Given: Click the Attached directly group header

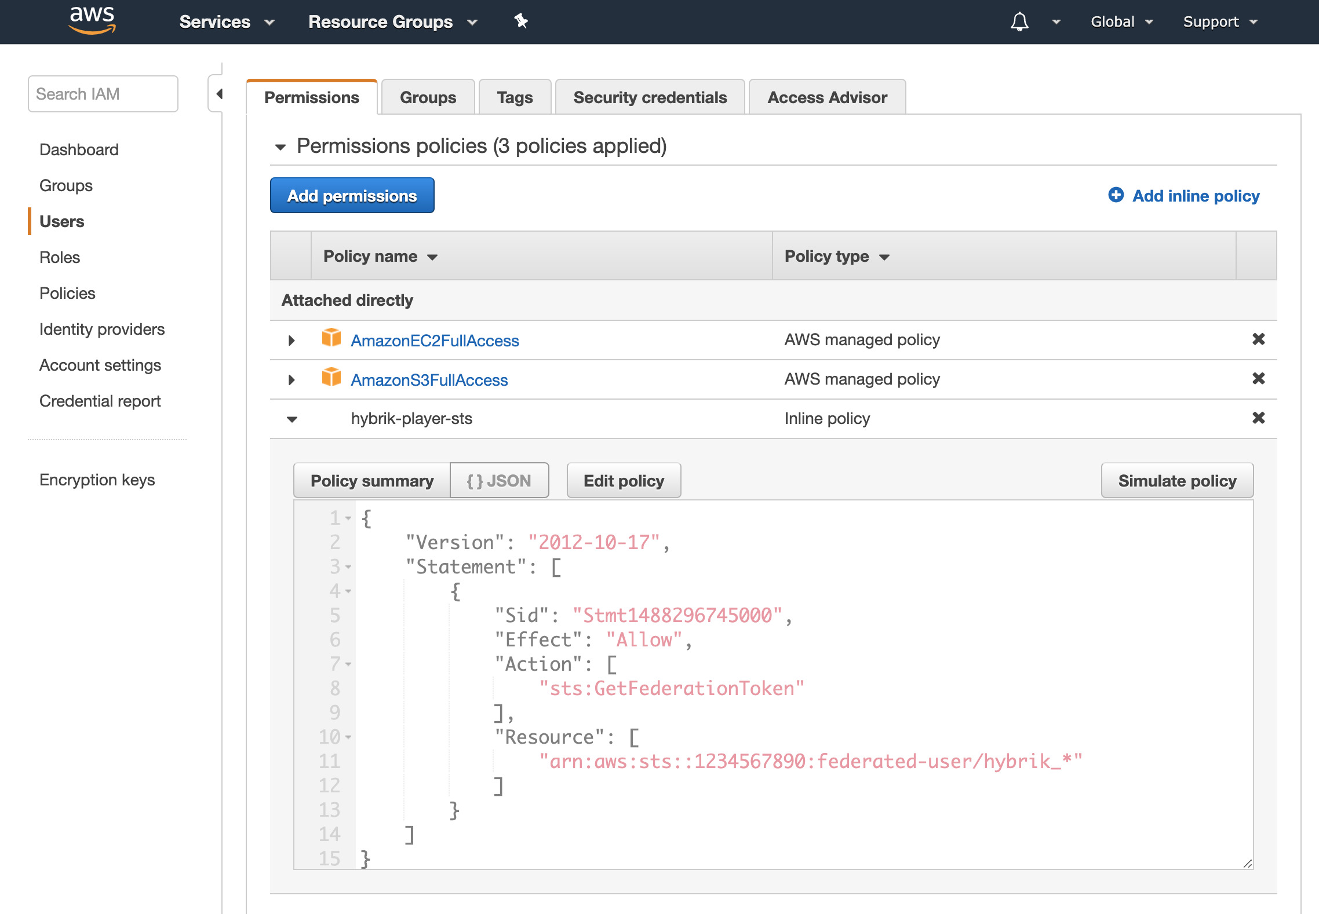Looking at the screenshot, I should point(347,300).
